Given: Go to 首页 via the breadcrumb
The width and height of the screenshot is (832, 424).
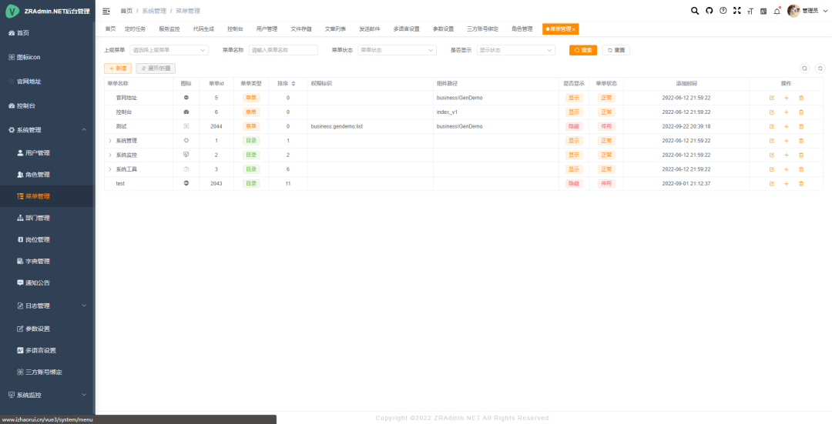Looking at the screenshot, I should tap(126, 11).
